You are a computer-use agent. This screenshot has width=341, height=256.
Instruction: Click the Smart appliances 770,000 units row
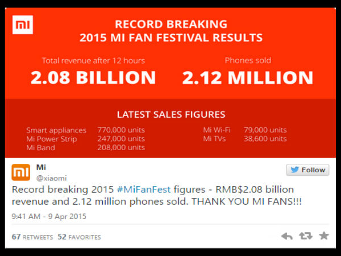pyautogui.click(x=85, y=130)
